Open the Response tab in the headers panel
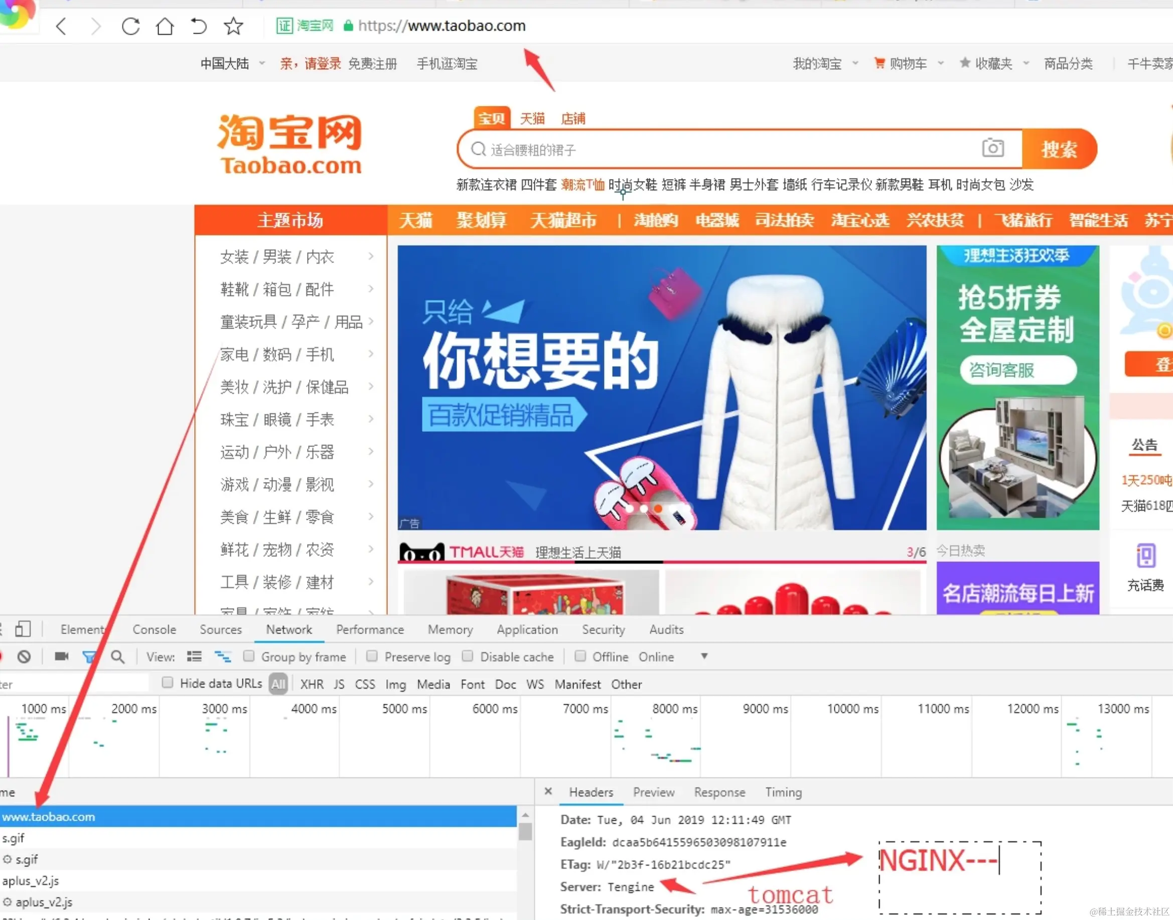This screenshot has height=920, width=1173. tap(719, 792)
